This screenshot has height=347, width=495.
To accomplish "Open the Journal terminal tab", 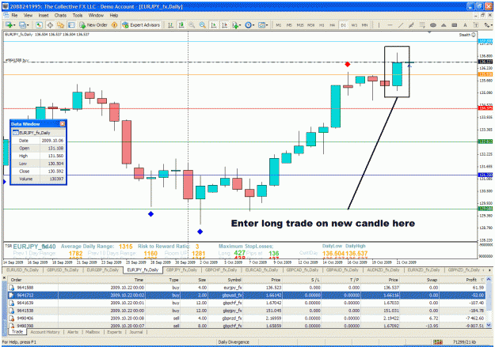I will click(x=135, y=332).
